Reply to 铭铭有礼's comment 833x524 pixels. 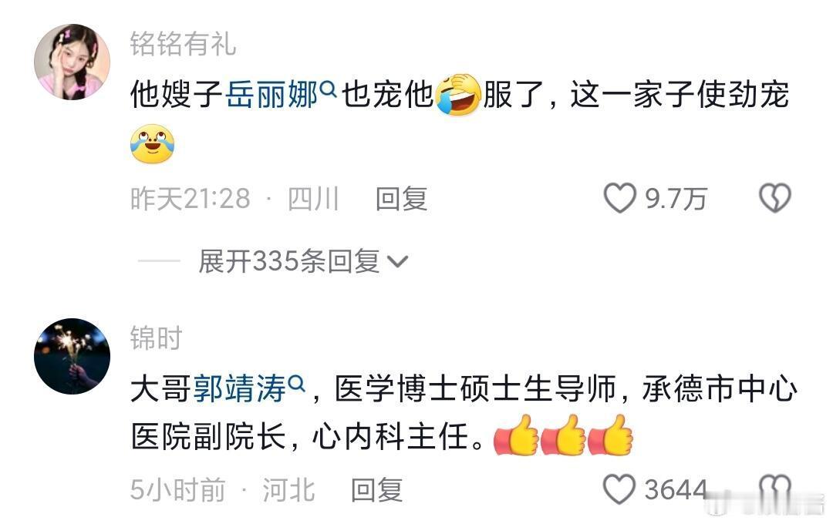click(x=401, y=199)
